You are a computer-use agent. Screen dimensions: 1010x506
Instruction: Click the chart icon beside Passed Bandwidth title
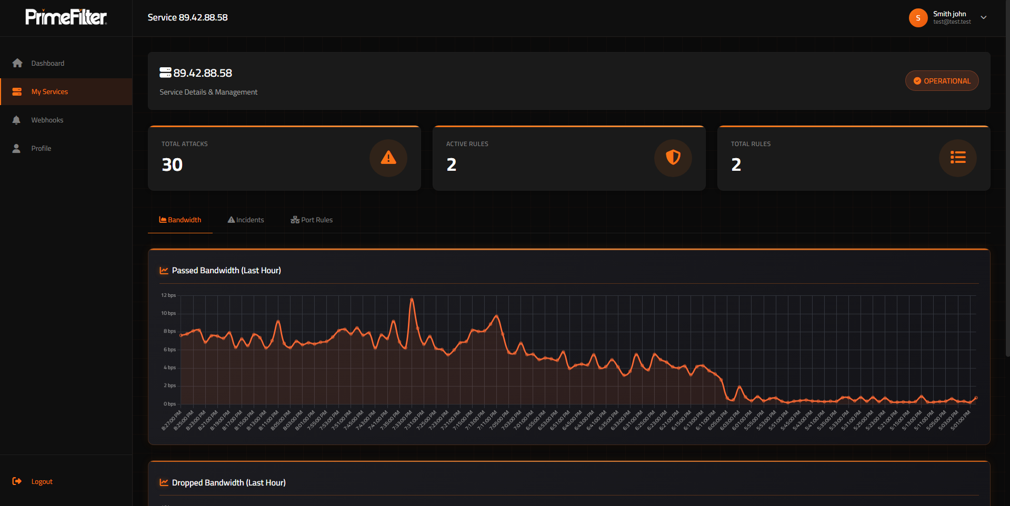pos(163,270)
